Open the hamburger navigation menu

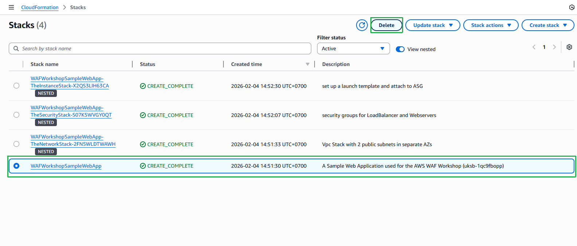(11, 7)
